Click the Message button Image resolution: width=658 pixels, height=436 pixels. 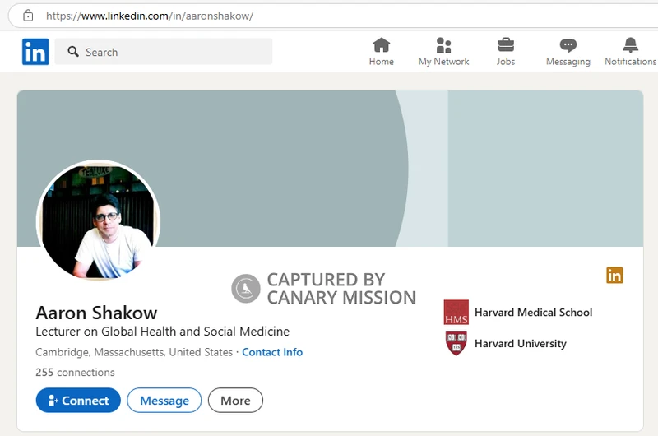(x=164, y=401)
